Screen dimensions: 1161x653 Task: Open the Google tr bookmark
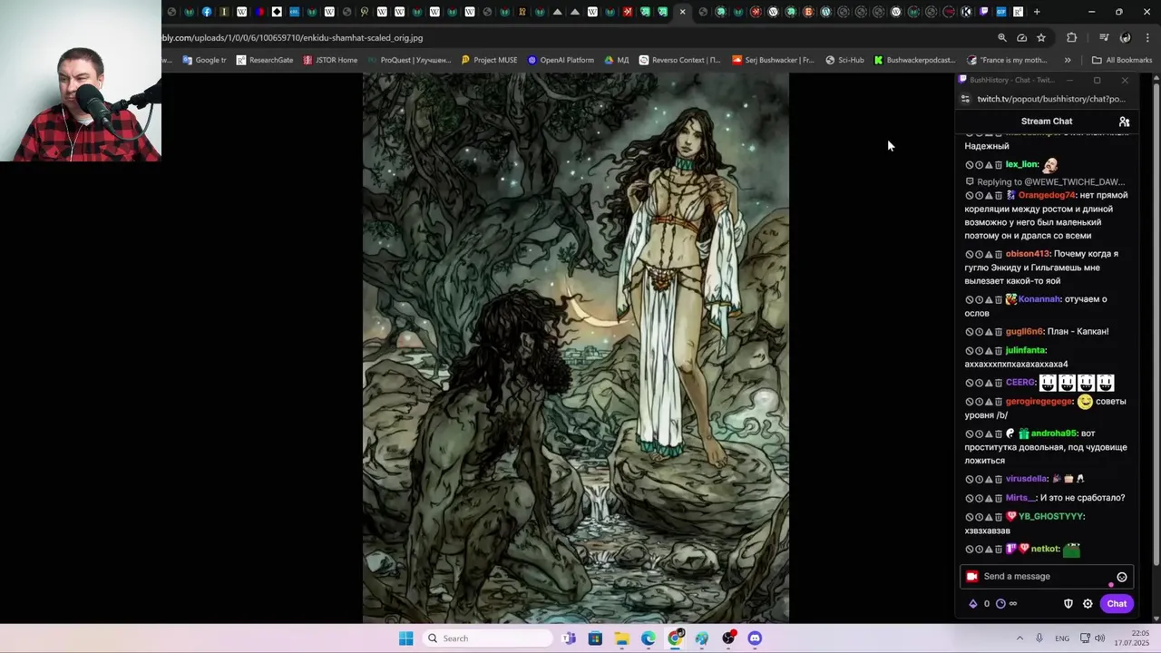click(x=204, y=61)
